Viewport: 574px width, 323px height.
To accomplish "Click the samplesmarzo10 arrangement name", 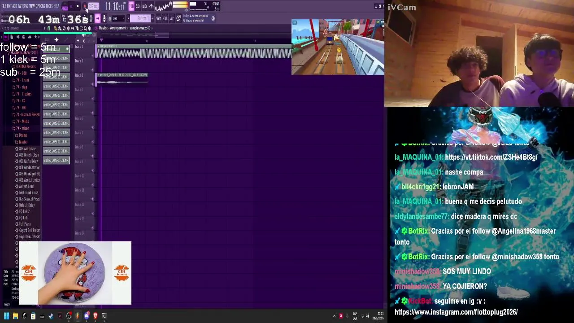I will 140,28.
